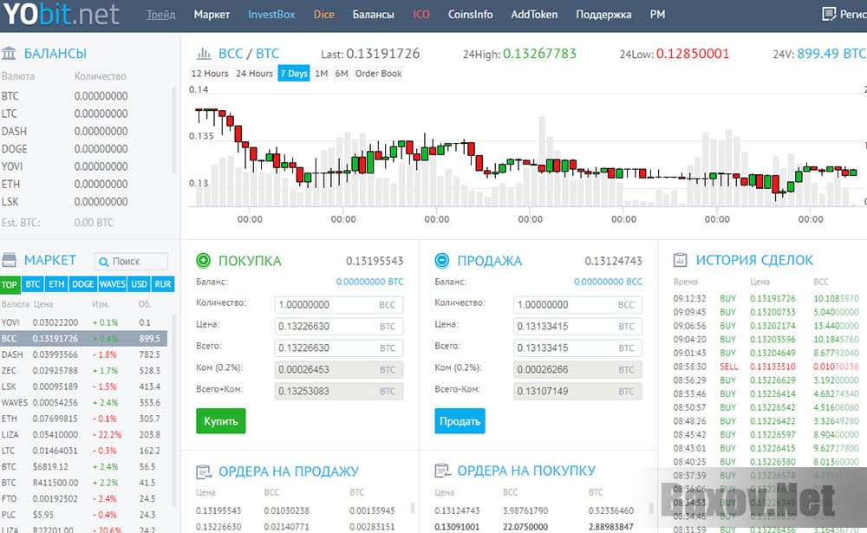Click the chart icon beside BCC / BTC
The height and width of the screenshot is (533, 867).
[205, 54]
